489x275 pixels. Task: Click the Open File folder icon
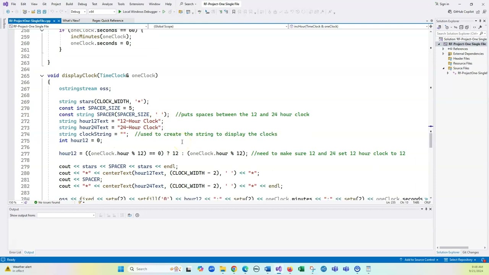click(33, 11)
